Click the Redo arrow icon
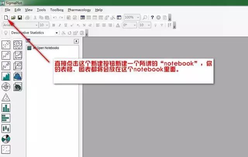The image size is (248, 157). coord(61,17)
